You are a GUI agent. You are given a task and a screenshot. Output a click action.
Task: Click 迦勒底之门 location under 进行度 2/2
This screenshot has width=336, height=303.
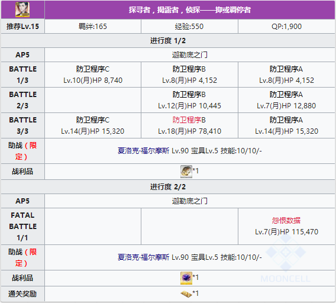190,201
